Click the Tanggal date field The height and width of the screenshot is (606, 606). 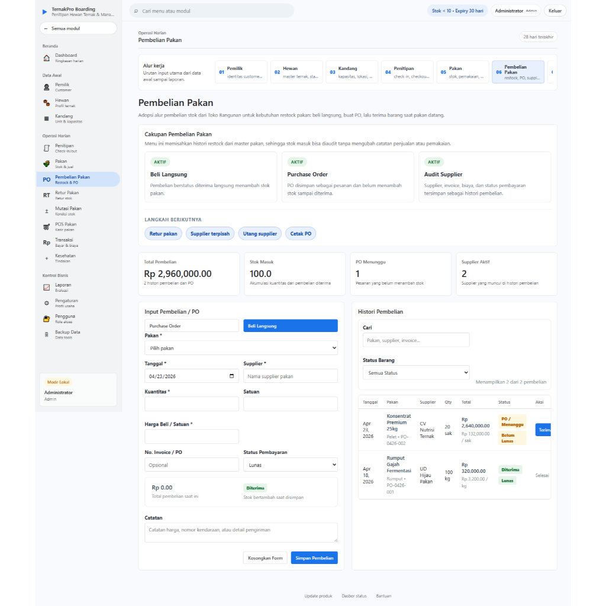(x=192, y=376)
